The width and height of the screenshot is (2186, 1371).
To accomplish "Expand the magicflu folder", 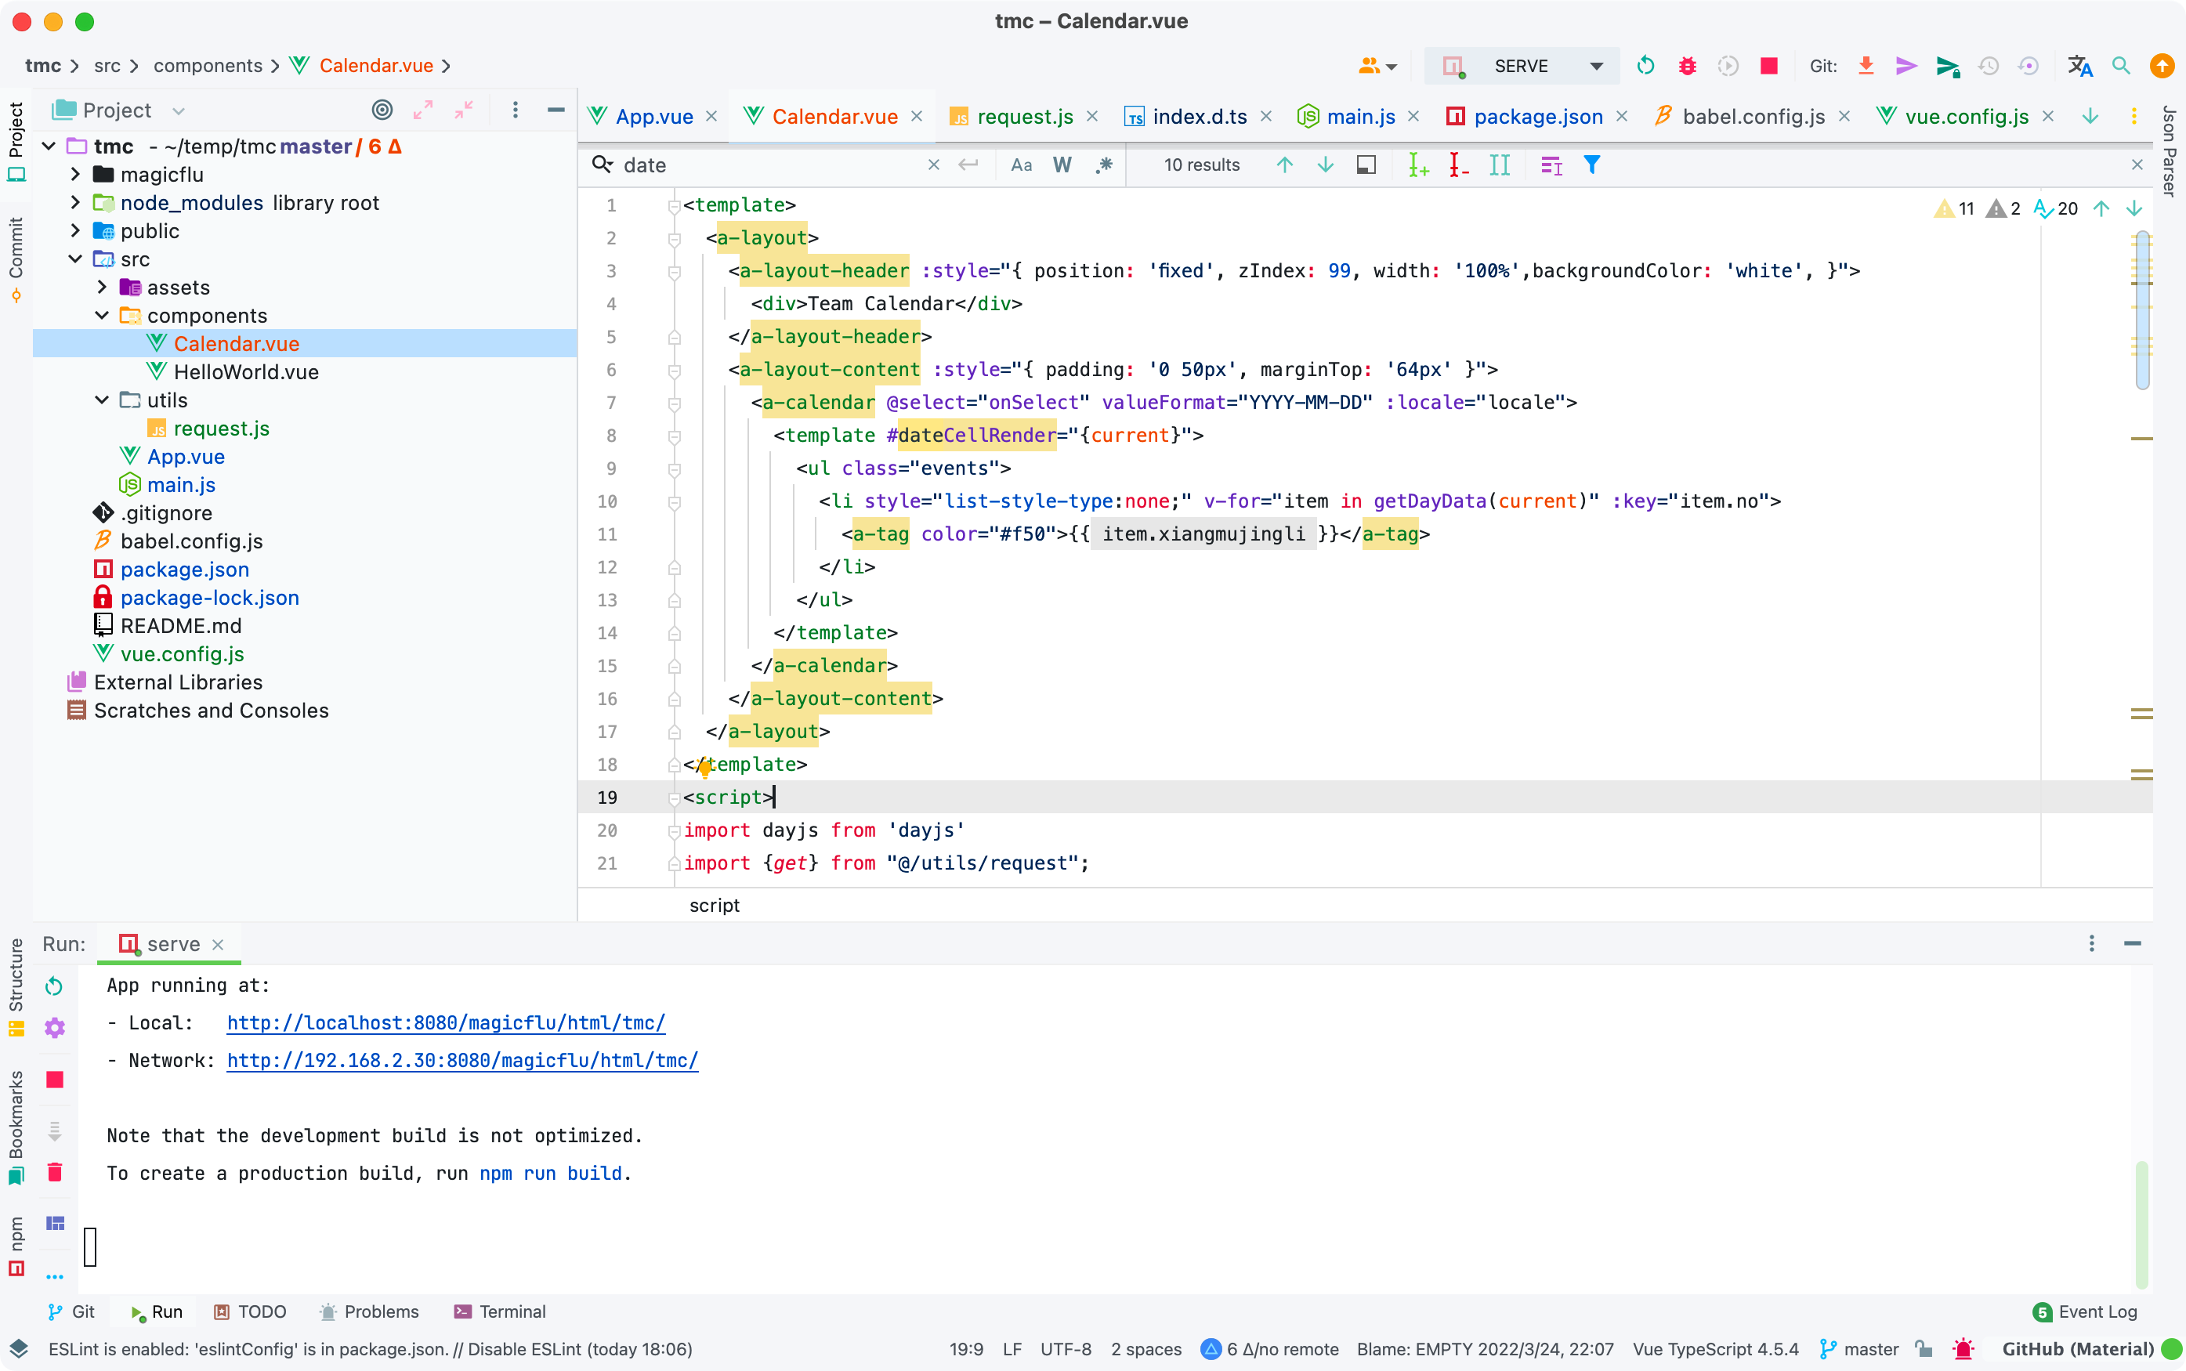I will (76, 174).
